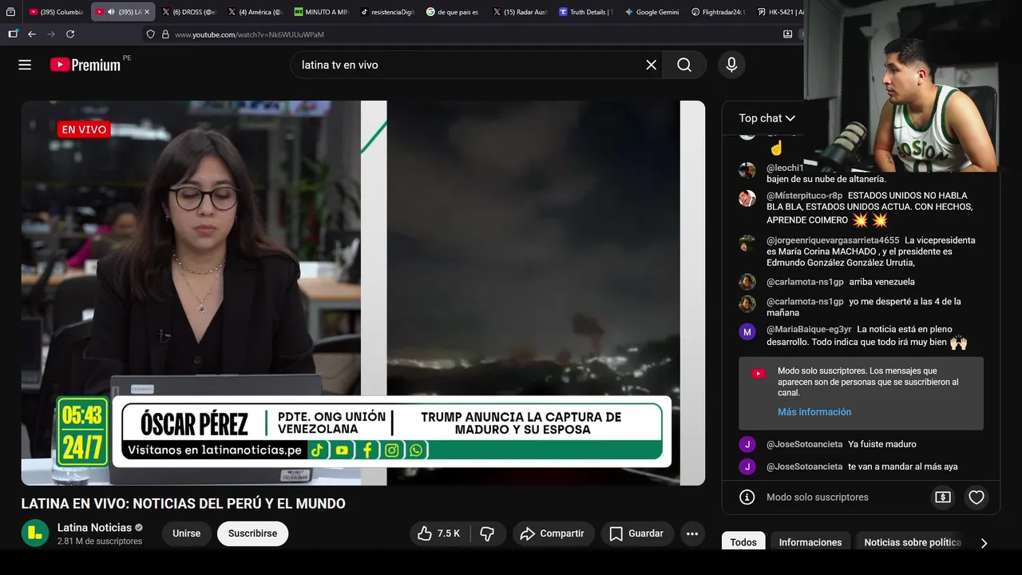The width and height of the screenshot is (1022, 575).
Task: Select the Todos filter chip
Action: click(743, 542)
